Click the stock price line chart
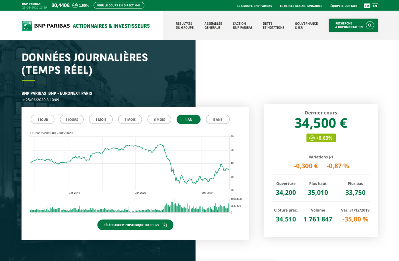The width and height of the screenshot is (399, 261). coord(130,163)
